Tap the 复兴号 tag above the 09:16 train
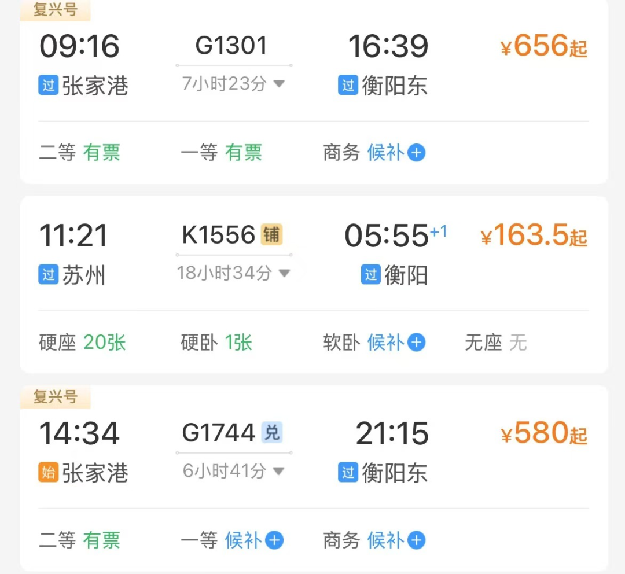625x574 pixels. coord(56,10)
